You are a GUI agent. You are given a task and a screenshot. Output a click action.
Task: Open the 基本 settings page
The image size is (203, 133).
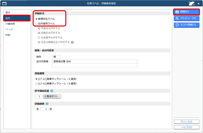[x=17, y=13]
